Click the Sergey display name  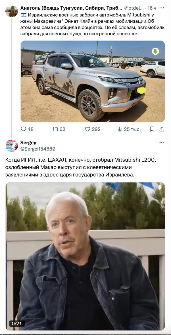(x=28, y=143)
